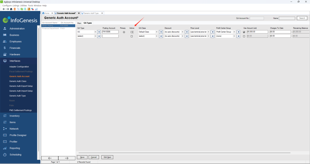Go to the previous page with the left arrow
310x164 pixels.
[50, 158]
